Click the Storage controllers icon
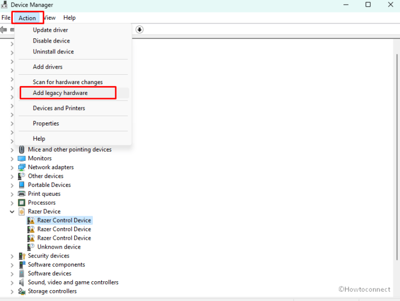 click(22, 291)
